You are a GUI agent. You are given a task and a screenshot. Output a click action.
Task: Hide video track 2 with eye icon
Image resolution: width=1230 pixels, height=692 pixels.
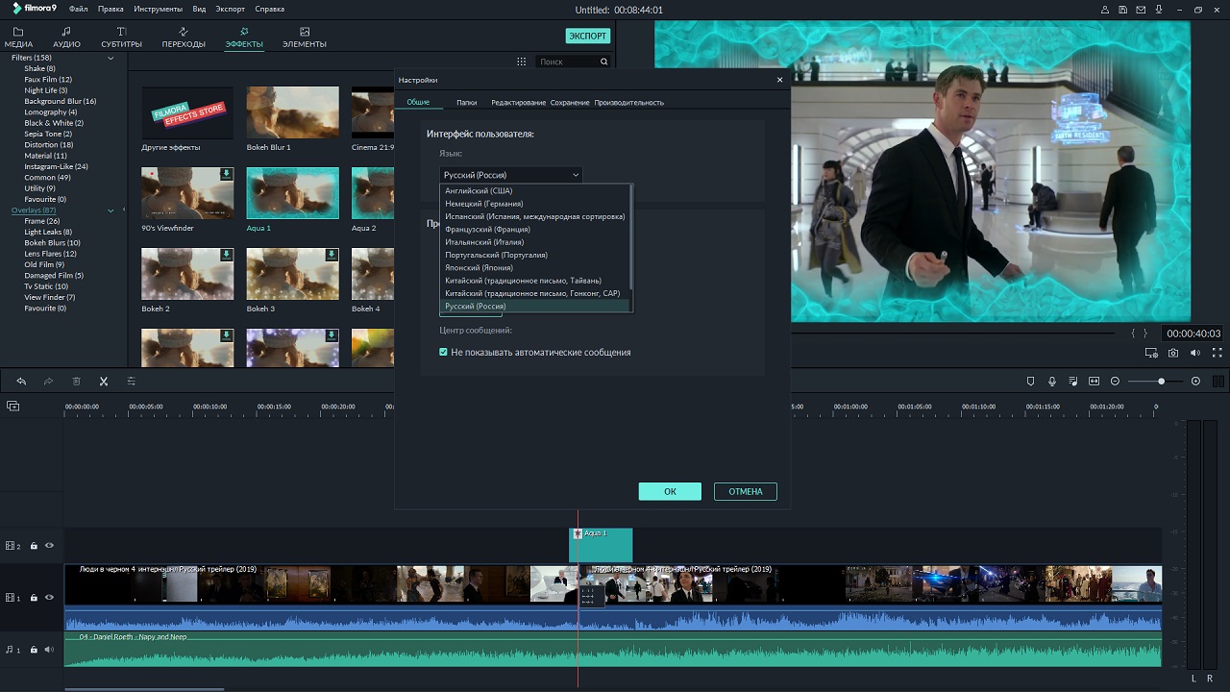(x=49, y=546)
